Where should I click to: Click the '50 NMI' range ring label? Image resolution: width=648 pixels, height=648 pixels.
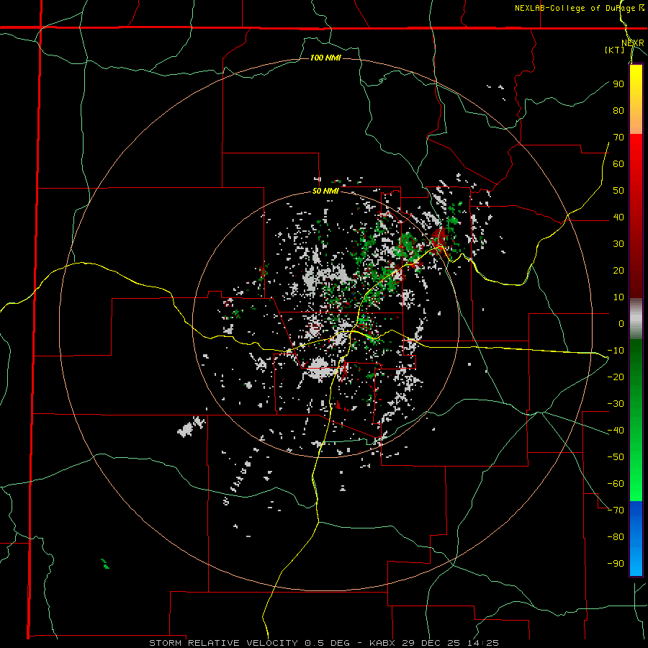pyautogui.click(x=325, y=191)
